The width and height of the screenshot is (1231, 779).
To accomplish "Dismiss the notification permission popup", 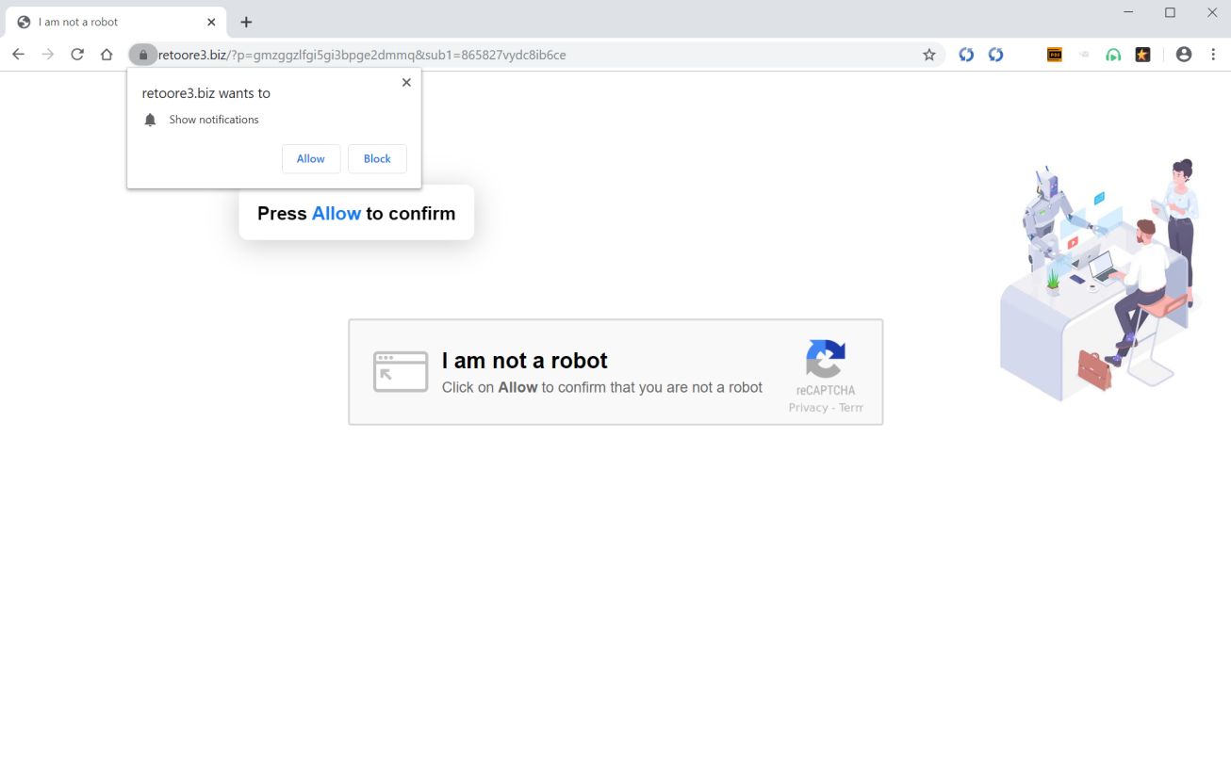I will click(406, 82).
